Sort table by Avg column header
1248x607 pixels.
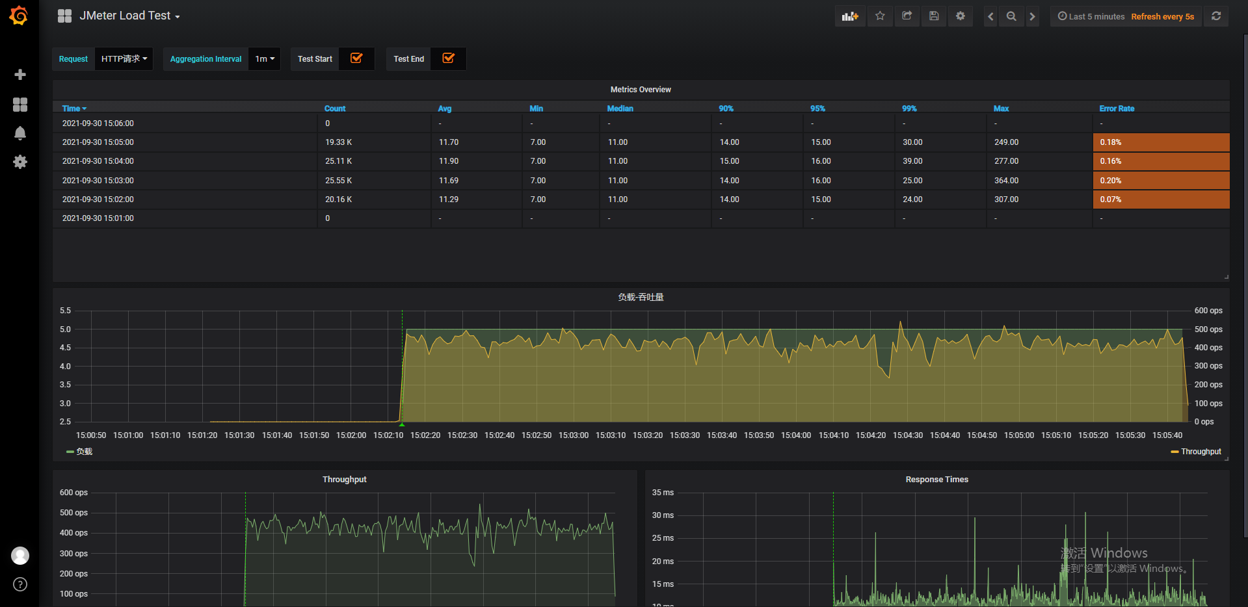[x=445, y=109]
